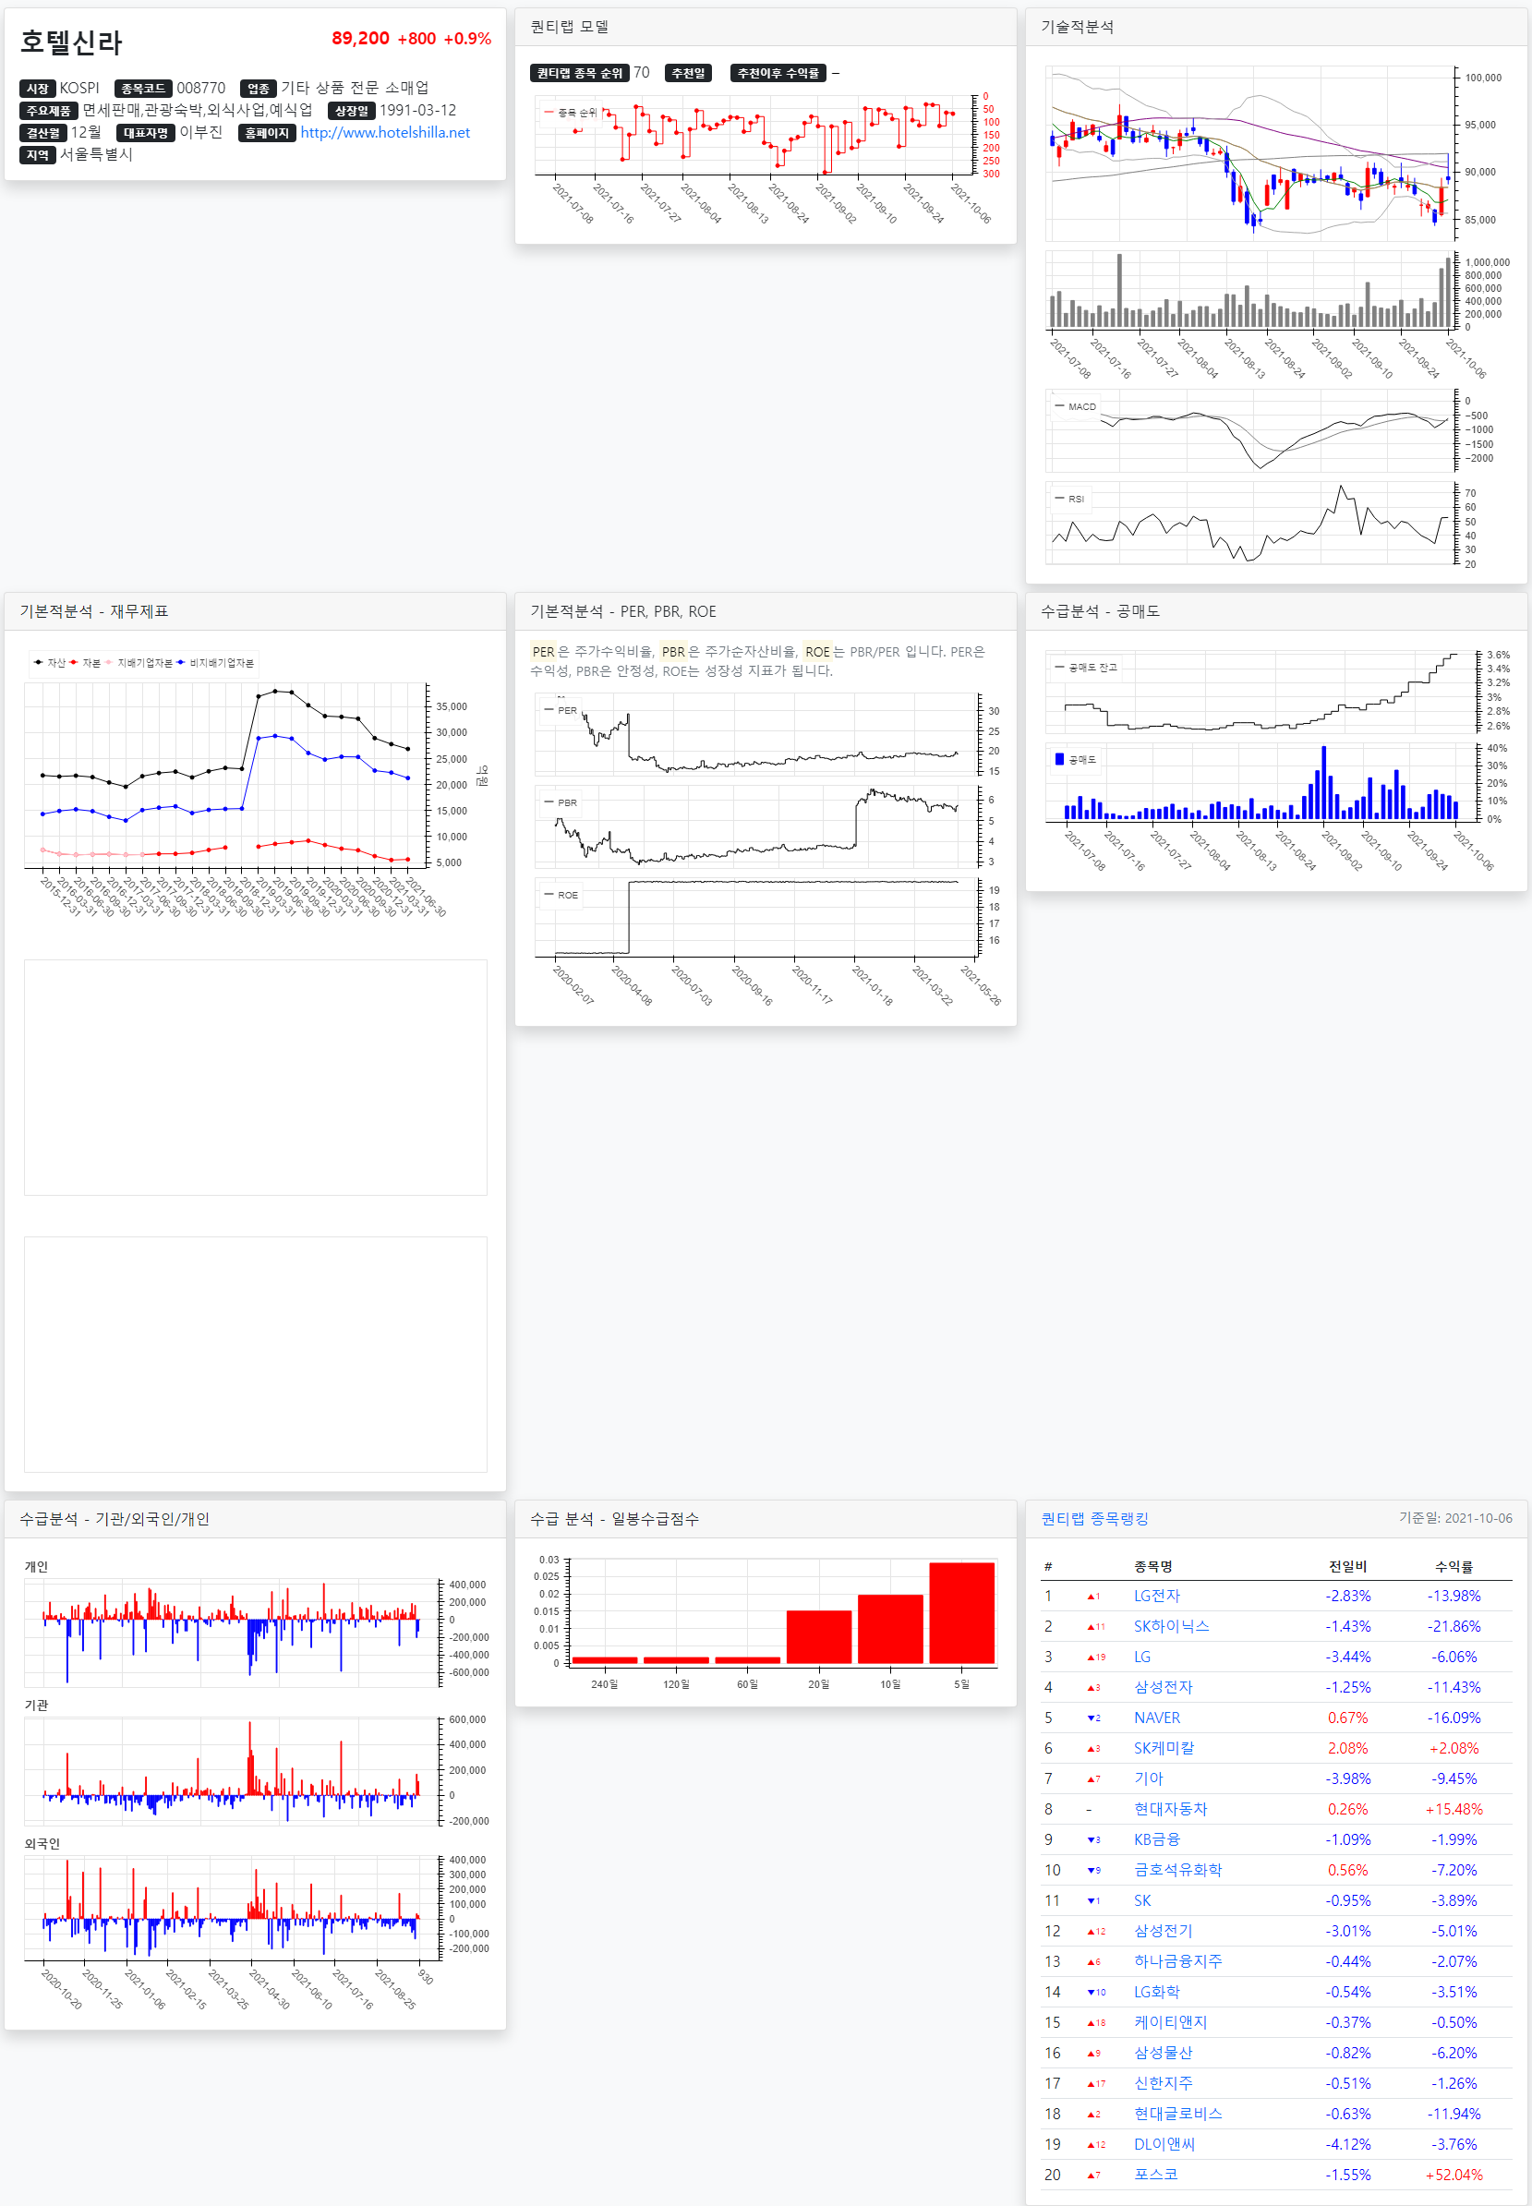Image resolution: width=1532 pixels, height=2206 pixels.
Task: Select the 개인 chart label
Action: coord(37,1566)
